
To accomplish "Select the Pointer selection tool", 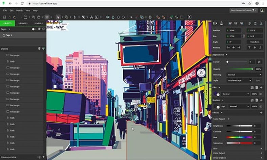I will click(58, 17).
